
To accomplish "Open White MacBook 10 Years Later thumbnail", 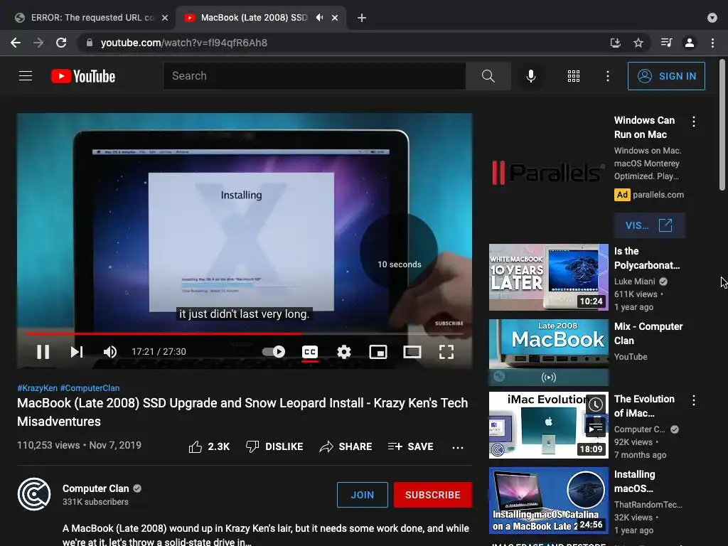I will [548, 277].
